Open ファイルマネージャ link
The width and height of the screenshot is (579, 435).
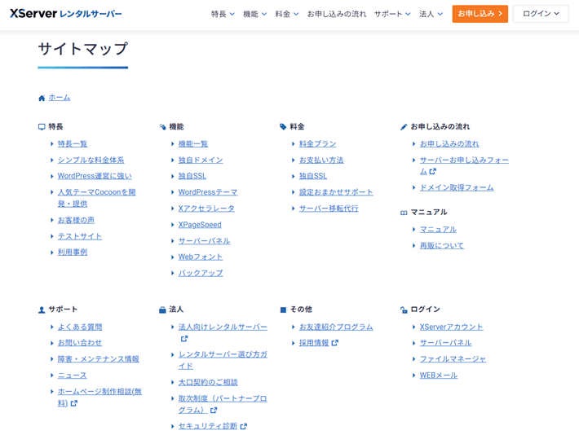coord(453,359)
